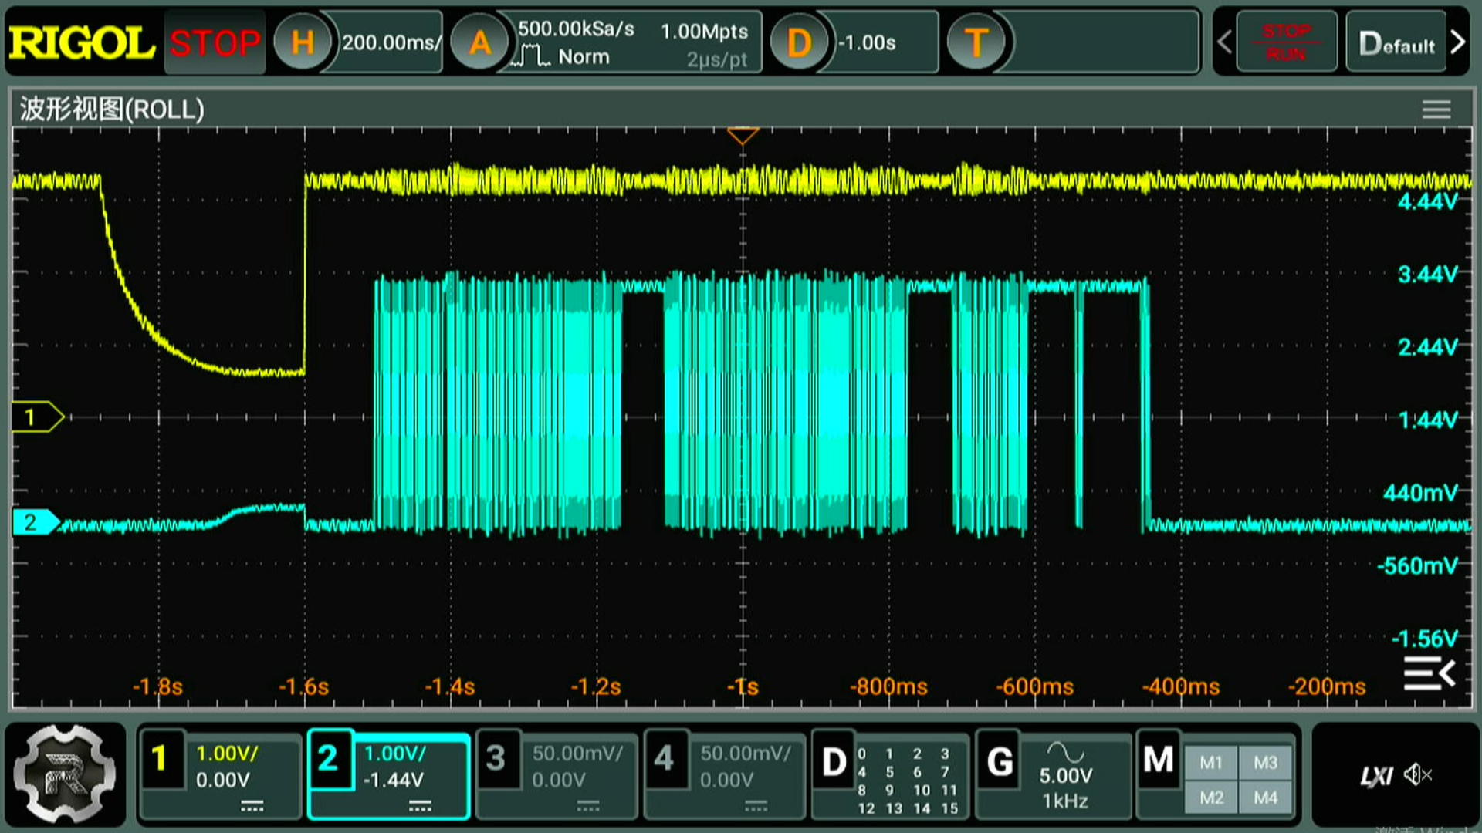Tap the -1.56V vertical scale label

point(1424,639)
